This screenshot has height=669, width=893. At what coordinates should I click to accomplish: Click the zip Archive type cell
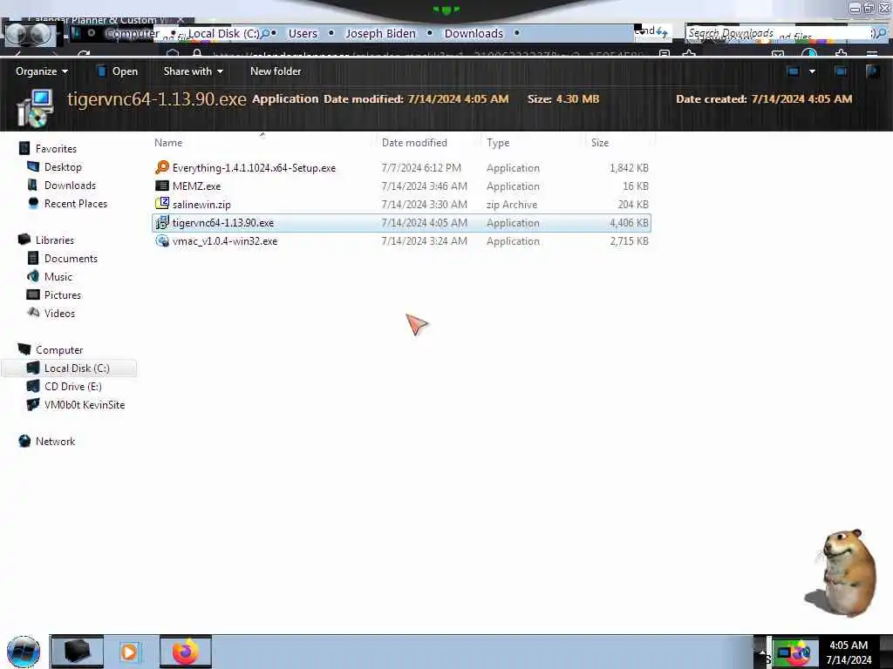click(x=511, y=205)
